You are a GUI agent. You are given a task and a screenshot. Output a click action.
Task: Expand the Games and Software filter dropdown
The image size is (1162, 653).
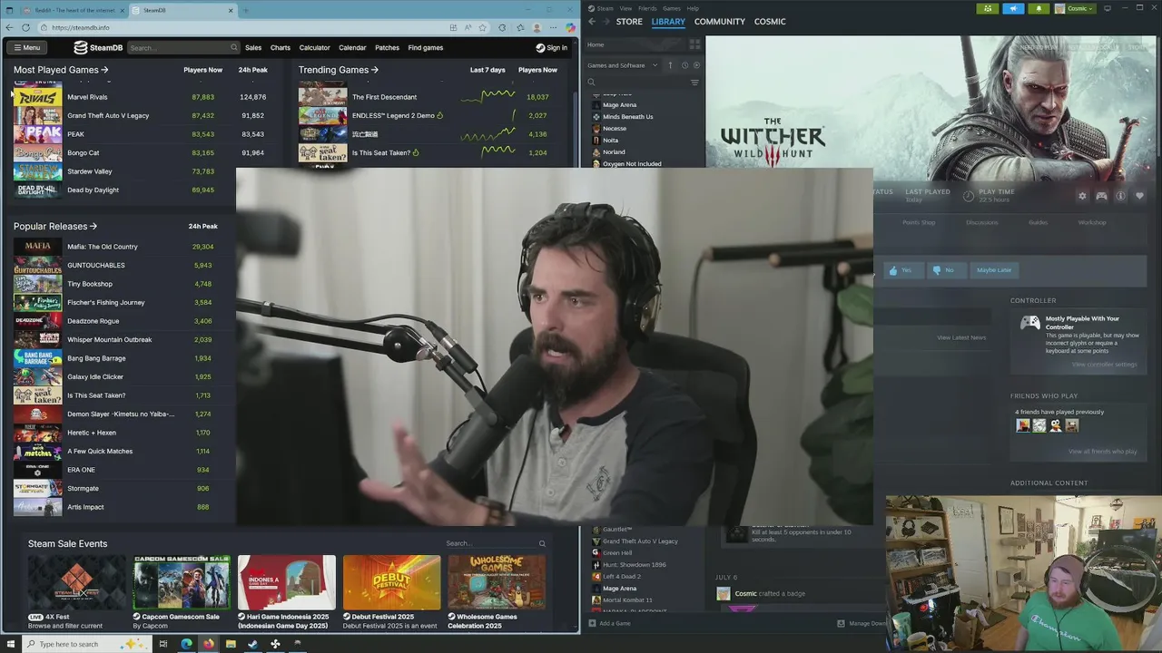623,65
